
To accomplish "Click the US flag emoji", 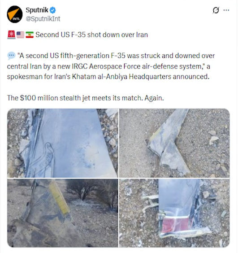I will [20, 35].
